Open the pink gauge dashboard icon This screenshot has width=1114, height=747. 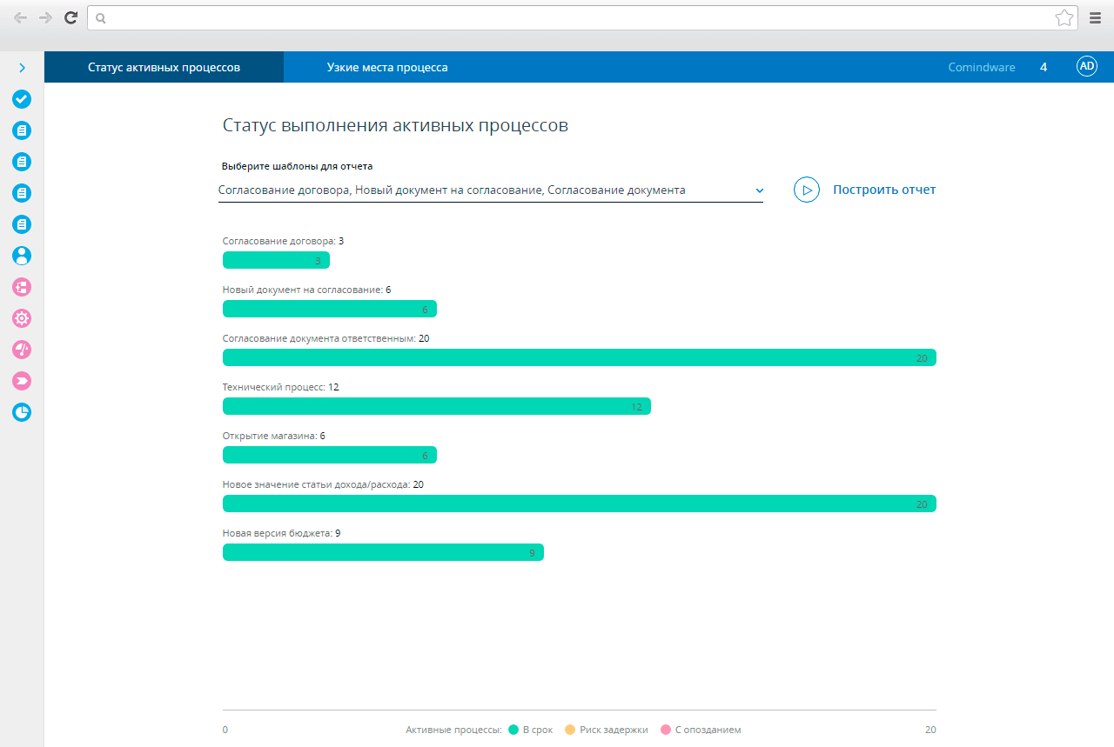pos(22,350)
